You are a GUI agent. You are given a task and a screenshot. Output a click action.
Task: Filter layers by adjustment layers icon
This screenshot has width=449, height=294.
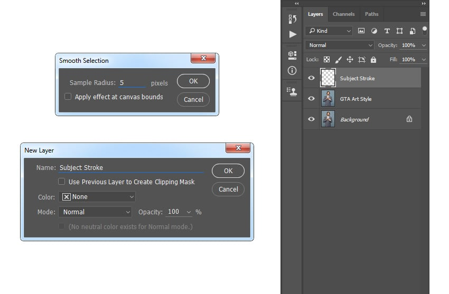pyautogui.click(x=374, y=31)
